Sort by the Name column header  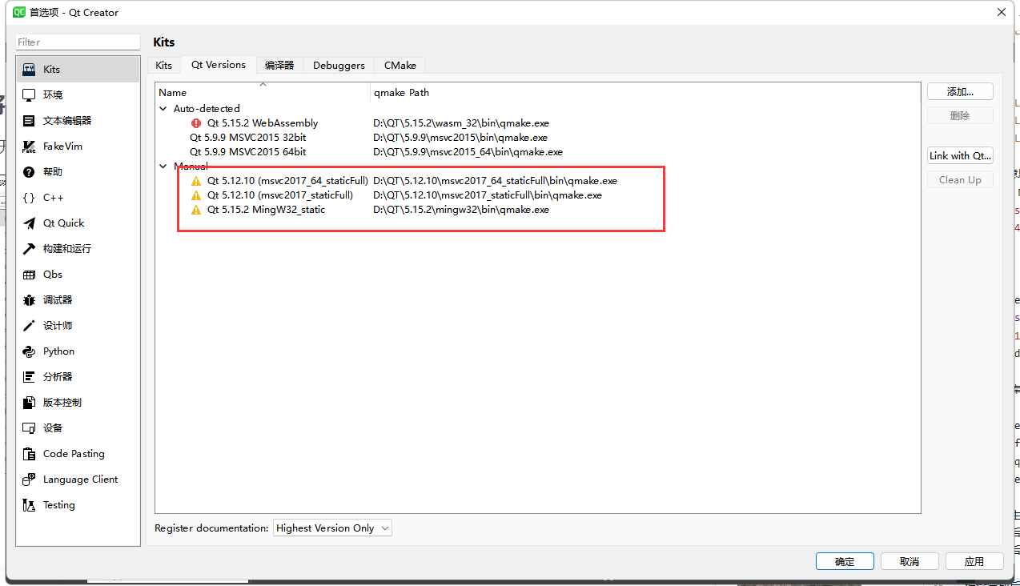click(x=263, y=93)
